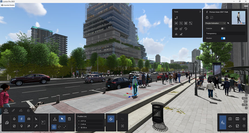The image size is (249, 133).
Task: Toggle Imported Models visibility eye
Action: pyautogui.click(x=2, y=5)
